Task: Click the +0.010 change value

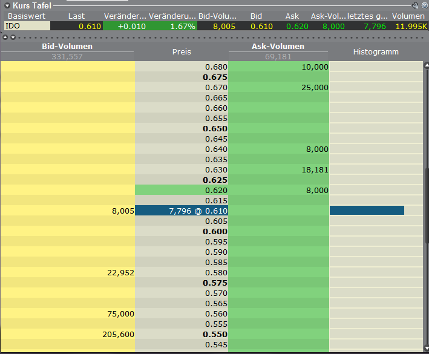Action: (131, 26)
